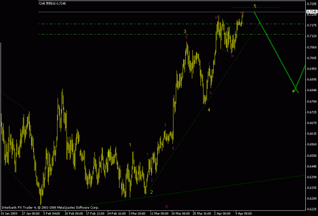Image resolution: width=318 pixels, height=216 pixels.
Task: Click the 0.7060 price axis label
Action: (x=312, y=47)
